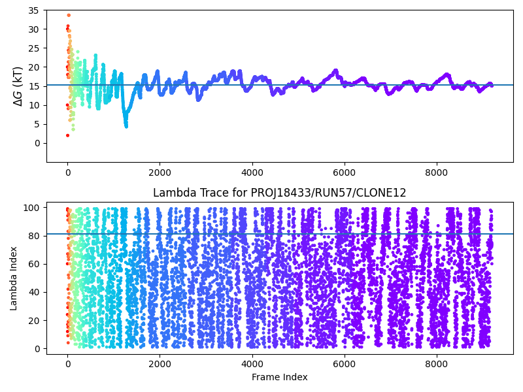Screen dimensions: 523x392
Task: Select x-axis tick 4000 above Frame Index label
Action: [252, 364]
